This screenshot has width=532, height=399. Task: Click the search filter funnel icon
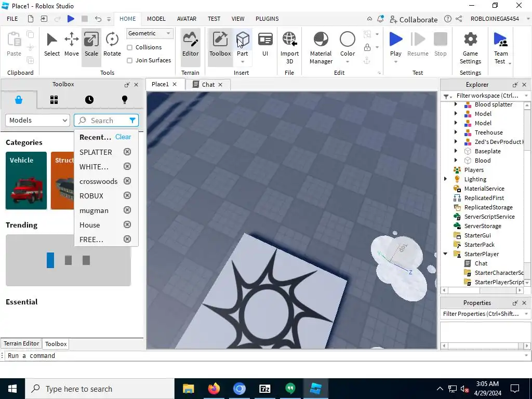coord(132,120)
